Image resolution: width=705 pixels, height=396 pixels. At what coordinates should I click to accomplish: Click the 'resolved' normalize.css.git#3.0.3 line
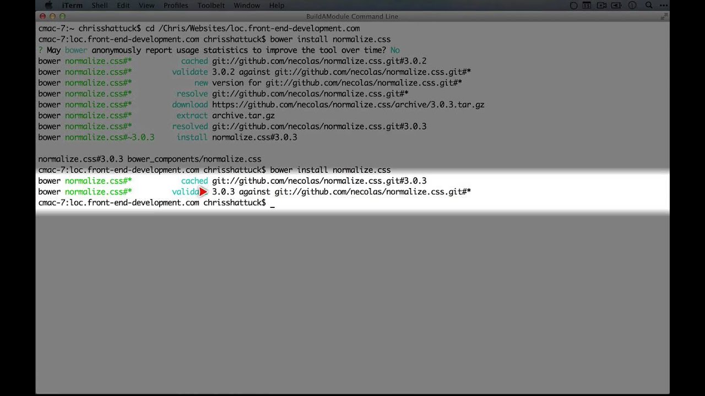coord(232,127)
